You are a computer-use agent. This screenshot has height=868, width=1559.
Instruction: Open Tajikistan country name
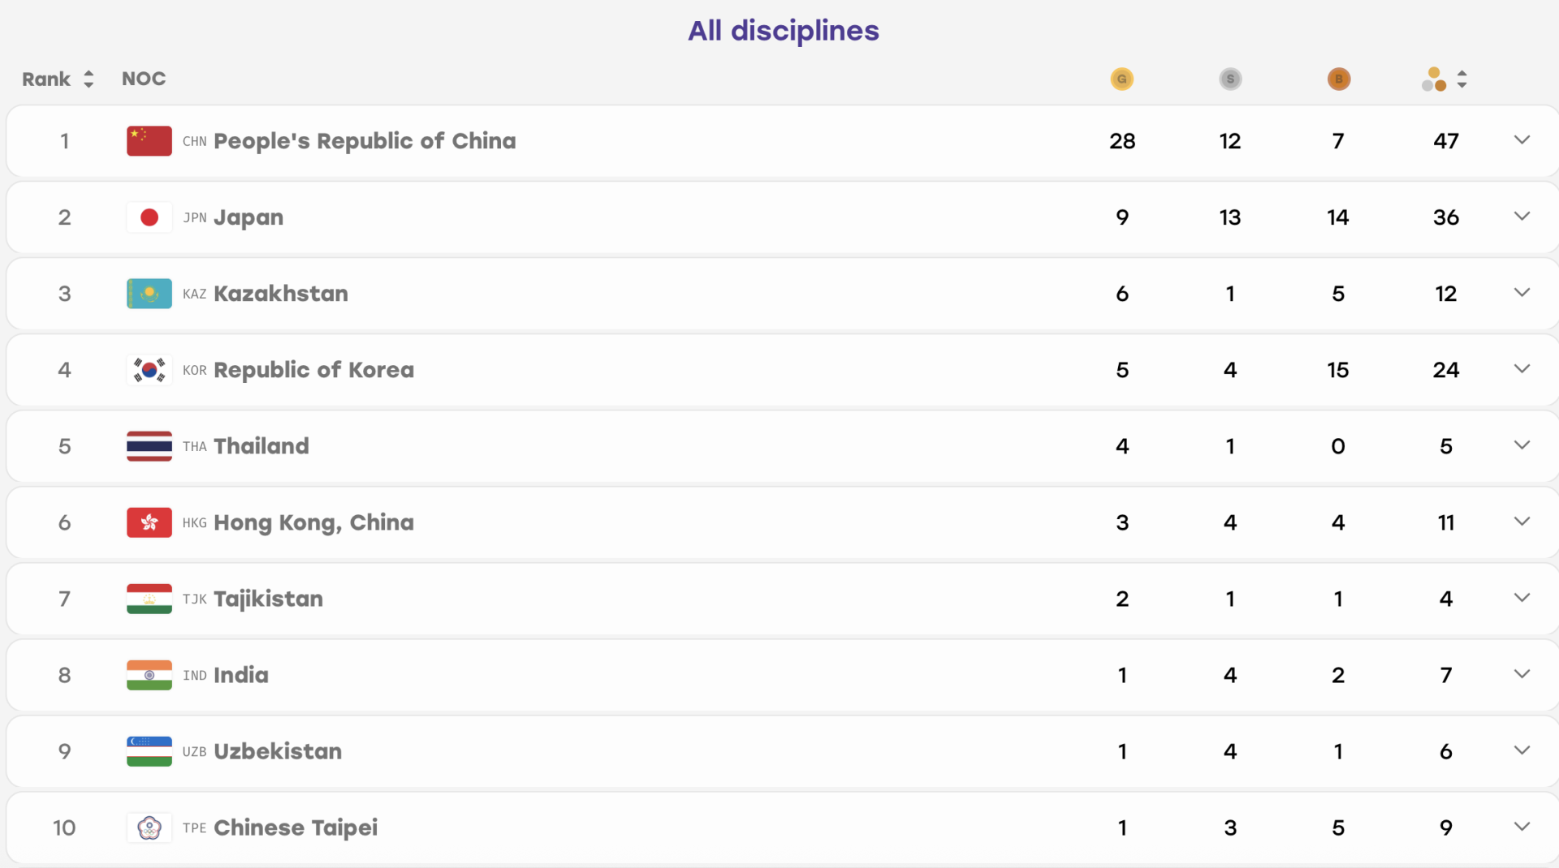point(268,599)
